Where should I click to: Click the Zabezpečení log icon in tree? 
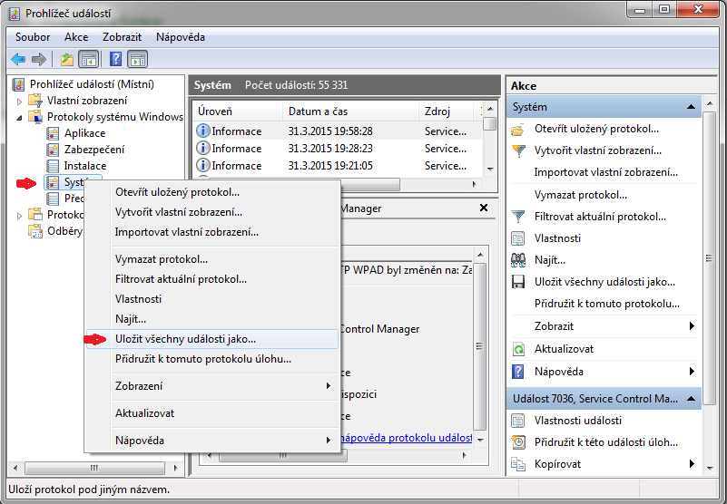(x=53, y=150)
